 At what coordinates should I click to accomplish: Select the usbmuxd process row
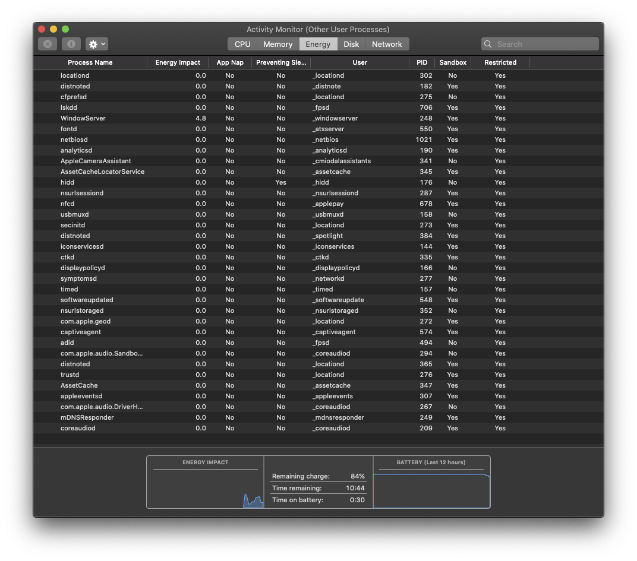point(318,214)
